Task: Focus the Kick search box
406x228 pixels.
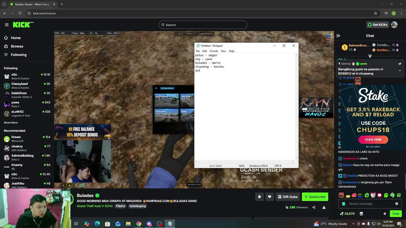Action: click(203, 25)
